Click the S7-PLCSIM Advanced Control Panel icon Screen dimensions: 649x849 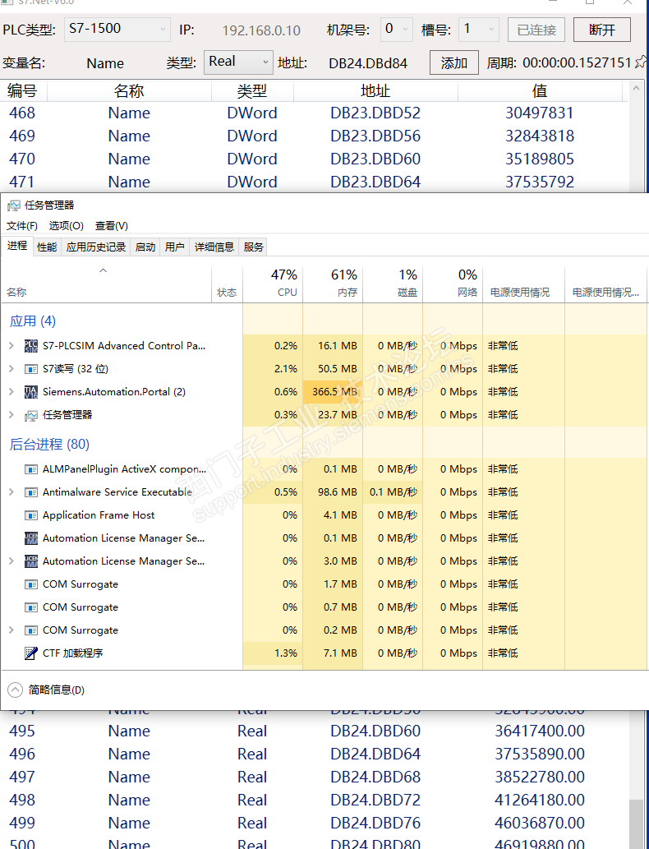point(31,345)
